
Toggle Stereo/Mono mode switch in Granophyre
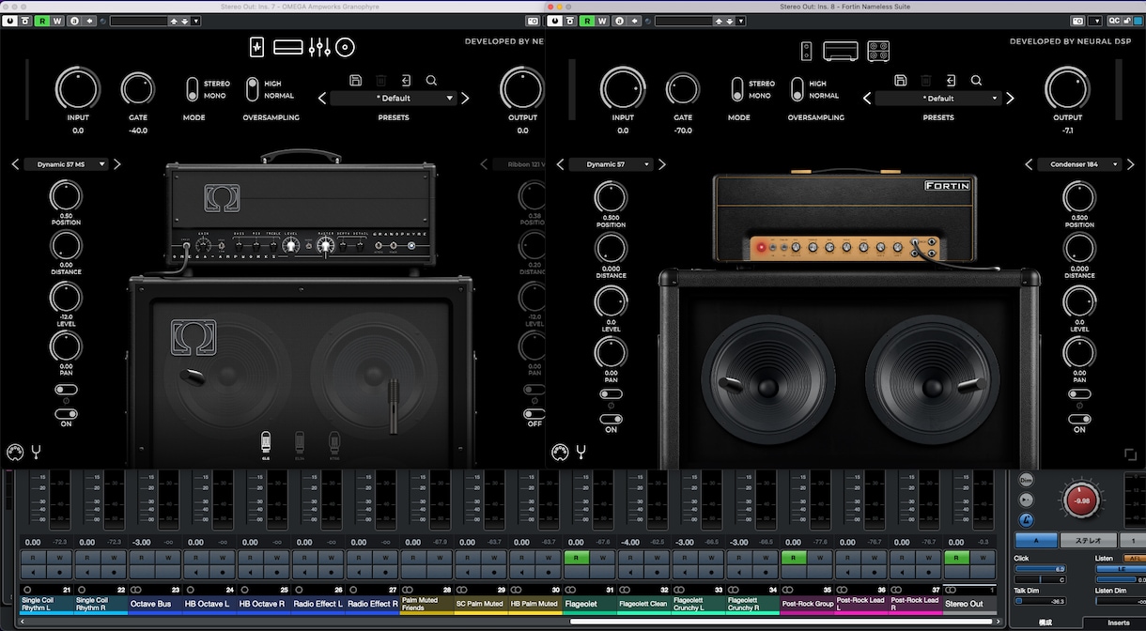[193, 89]
